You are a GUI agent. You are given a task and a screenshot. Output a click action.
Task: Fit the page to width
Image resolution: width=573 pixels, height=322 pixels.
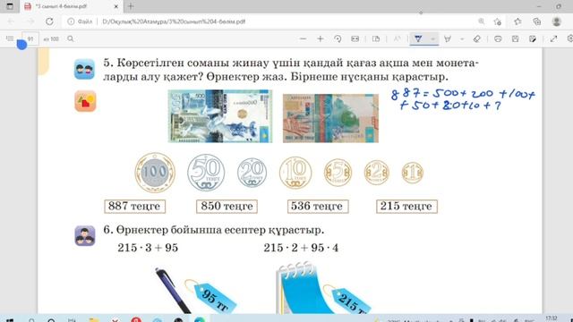355,38
